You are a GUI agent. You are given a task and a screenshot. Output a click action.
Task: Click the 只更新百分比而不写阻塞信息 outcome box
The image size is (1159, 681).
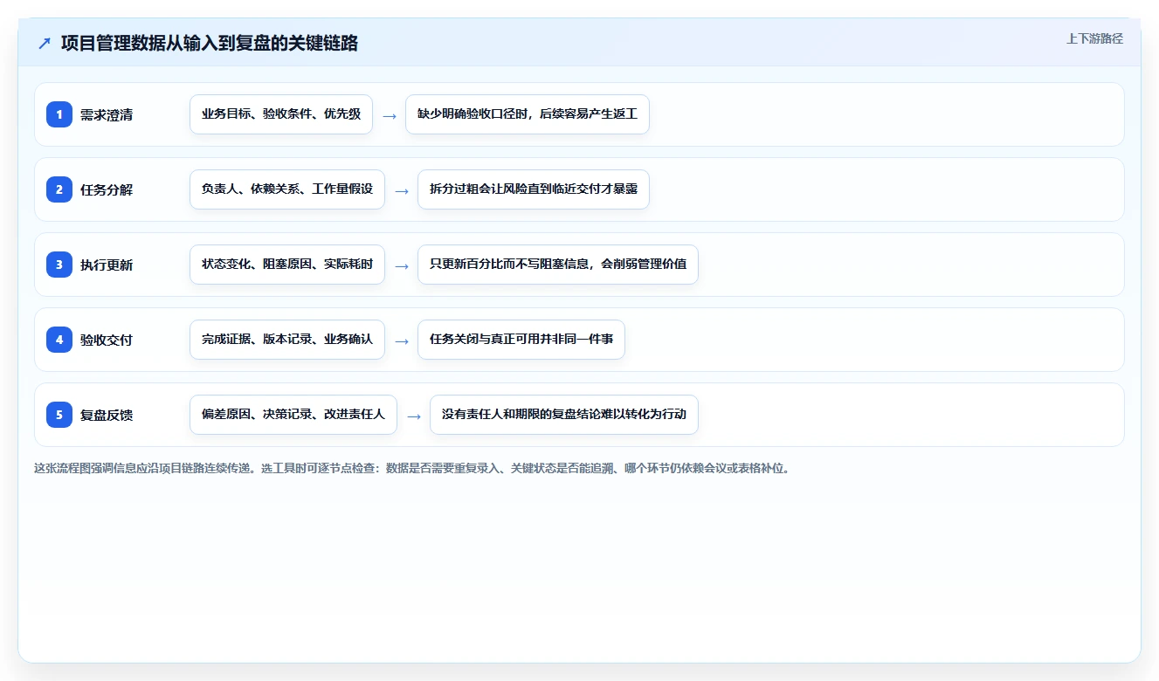pyautogui.click(x=558, y=265)
